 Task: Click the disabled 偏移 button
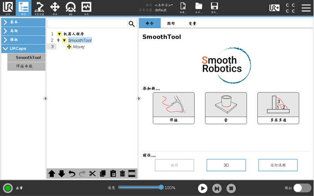[174, 165]
